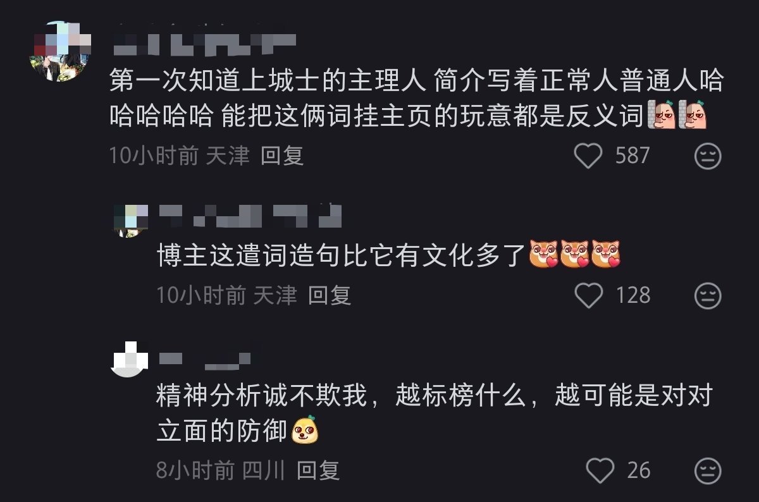Open the second commenter's small avatar
The image size is (759, 502).
(130, 221)
